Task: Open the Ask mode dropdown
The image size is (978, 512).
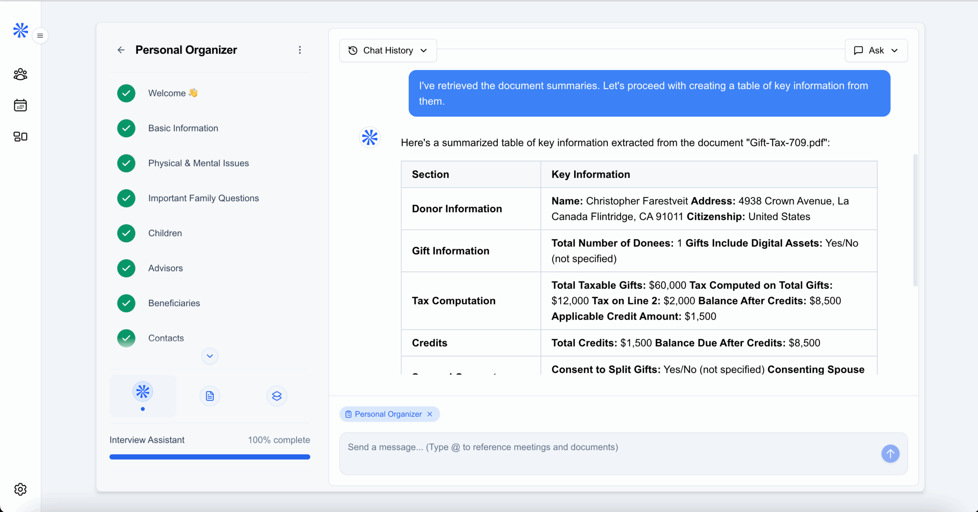Action: 876,50
